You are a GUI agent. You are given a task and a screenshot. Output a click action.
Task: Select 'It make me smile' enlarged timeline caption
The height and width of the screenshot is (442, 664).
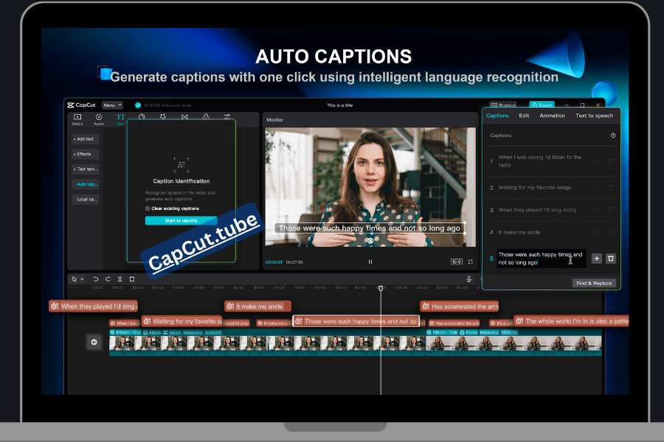click(258, 306)
